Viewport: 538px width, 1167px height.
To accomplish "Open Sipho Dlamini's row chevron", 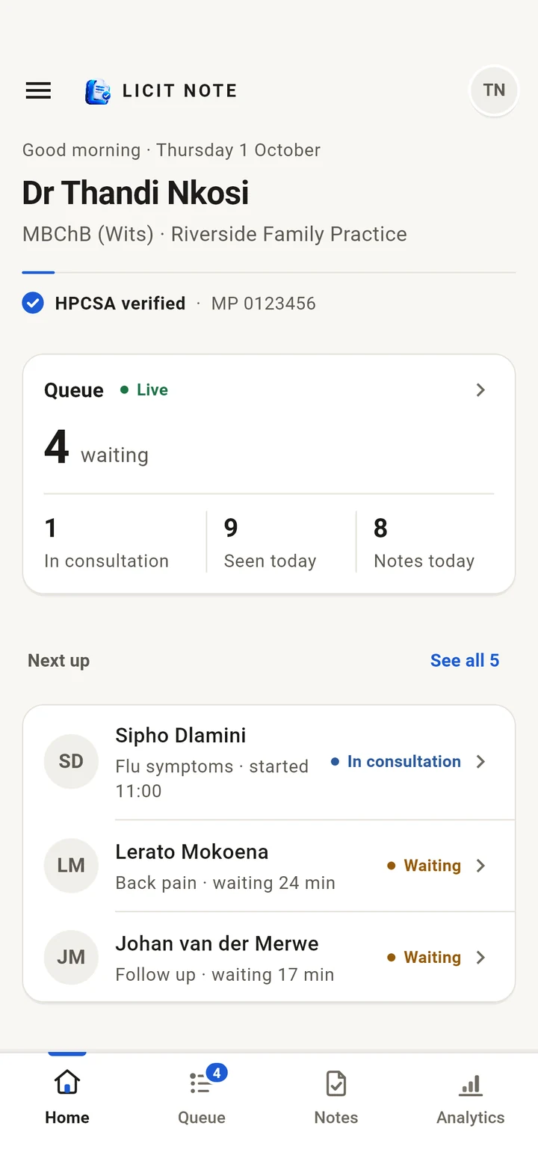I will (480, 761).
